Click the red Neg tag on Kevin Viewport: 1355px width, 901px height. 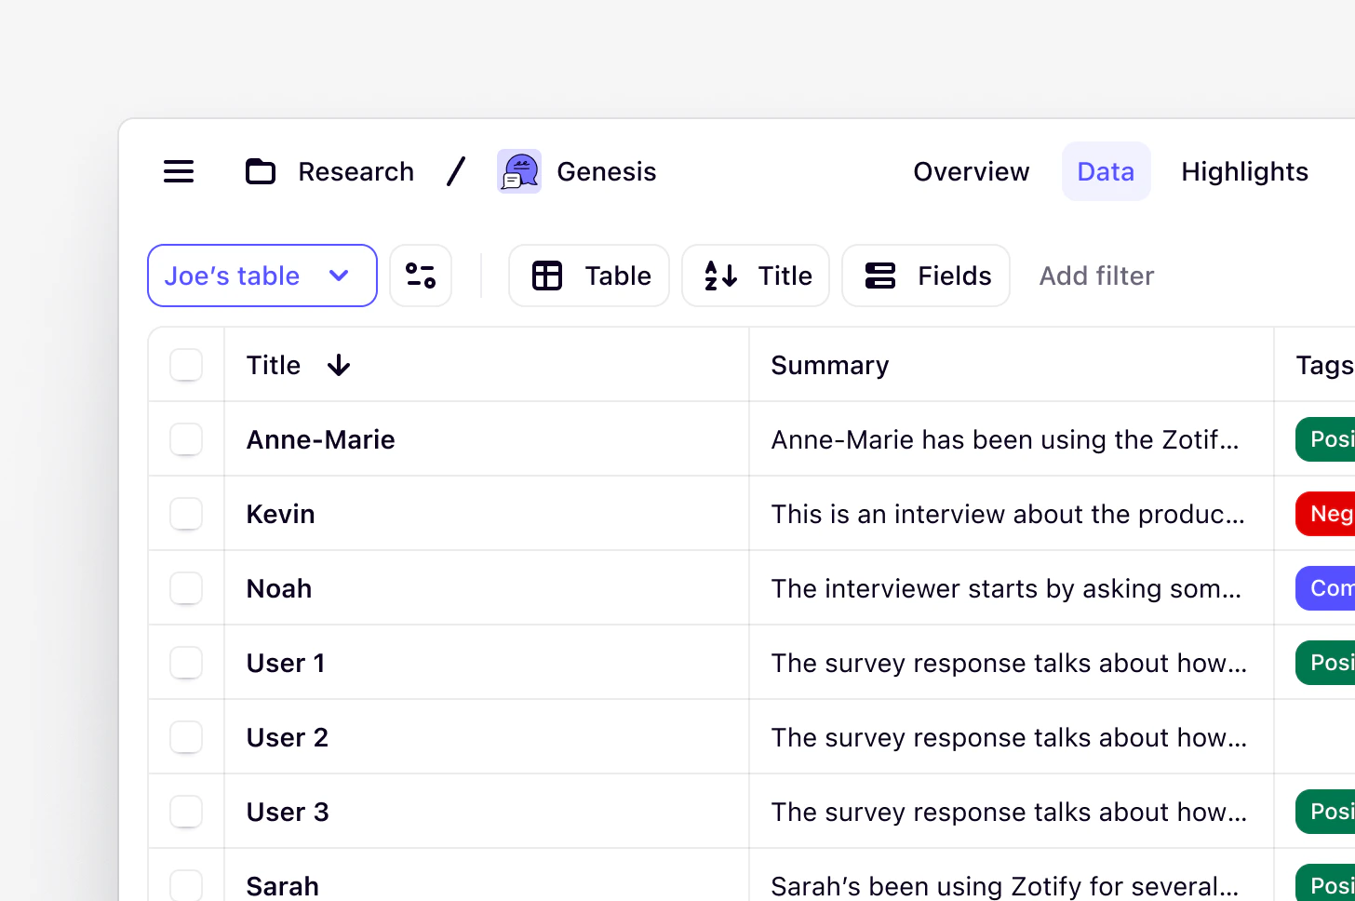coord(1326,514)
